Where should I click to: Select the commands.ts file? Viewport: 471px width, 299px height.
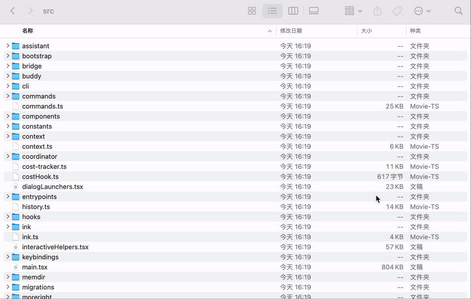[42, 106]
